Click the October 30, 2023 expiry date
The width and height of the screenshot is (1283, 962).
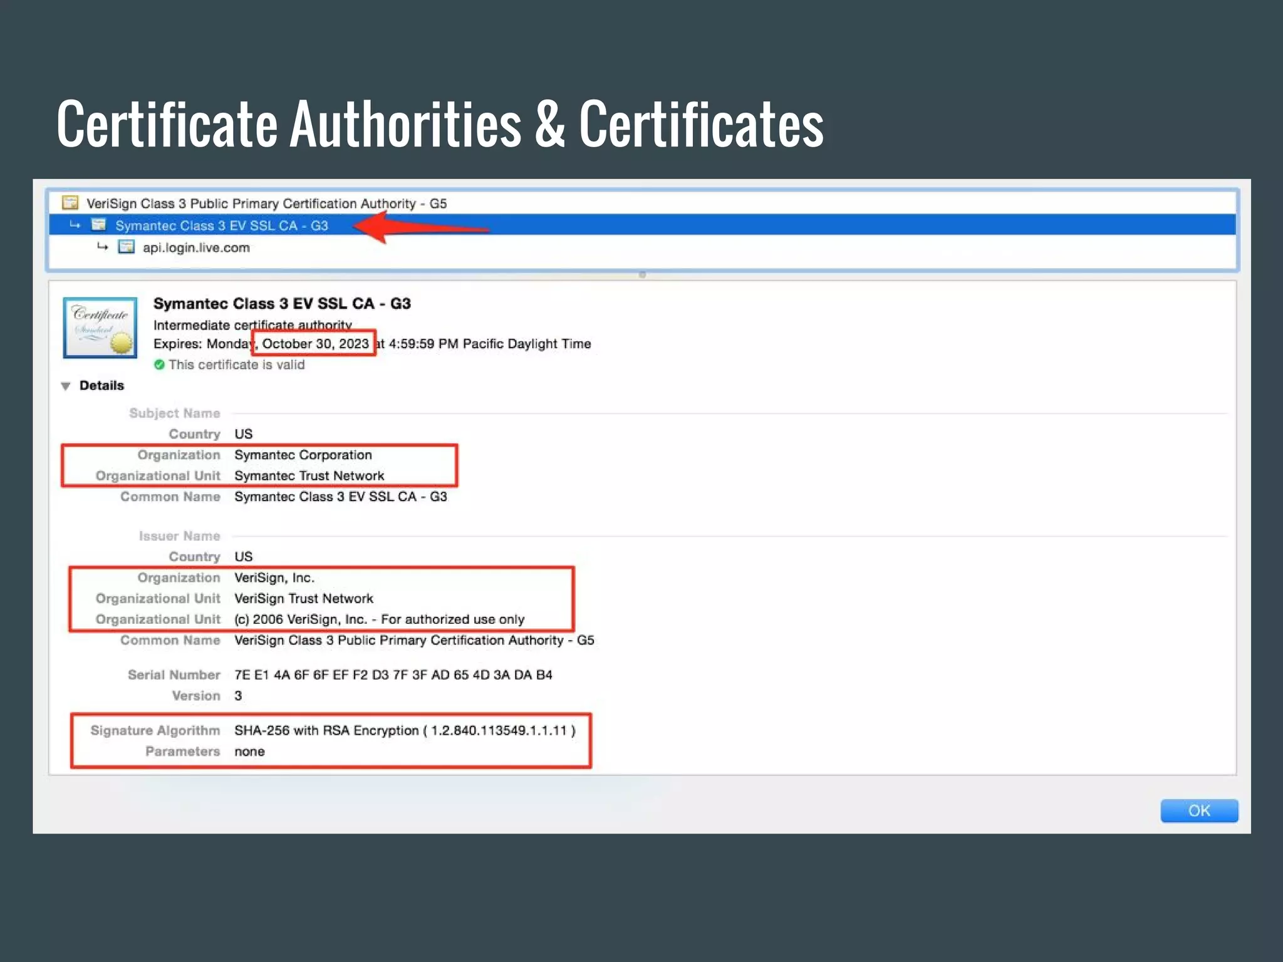(x=315, y=344)
